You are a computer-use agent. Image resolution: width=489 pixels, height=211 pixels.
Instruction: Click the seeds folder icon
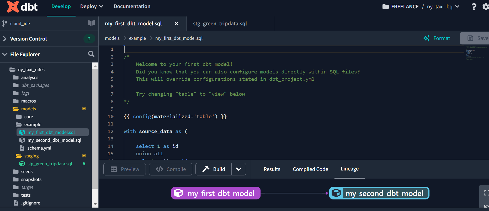(x=16, y=172)
